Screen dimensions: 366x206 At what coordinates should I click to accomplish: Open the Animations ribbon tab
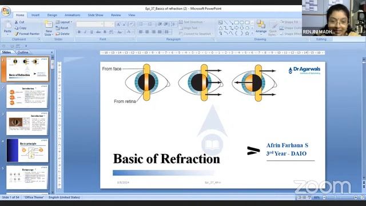[73, 15]
